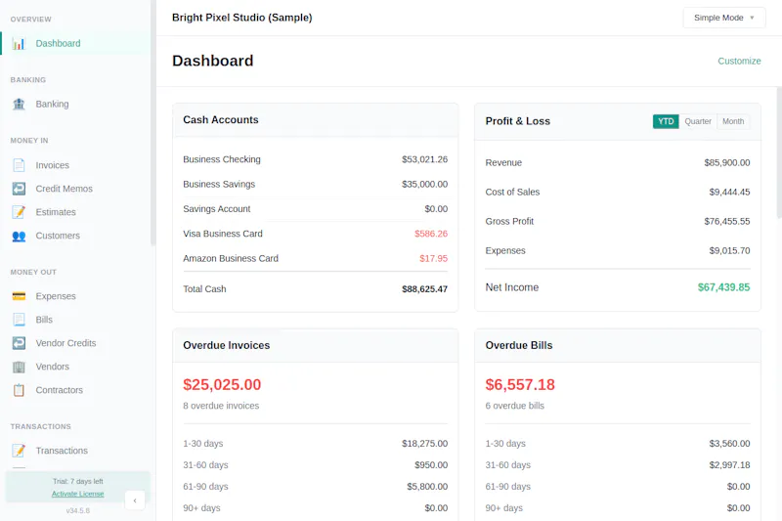Click the Total Cash amount $88,625.47
This screenshot has width=782, height=521.
coord(424,289)
